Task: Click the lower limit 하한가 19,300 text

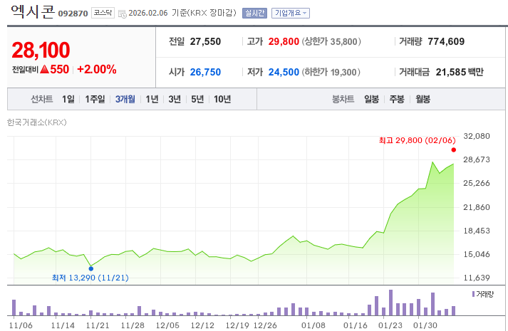Action: (x=331, y=72)
